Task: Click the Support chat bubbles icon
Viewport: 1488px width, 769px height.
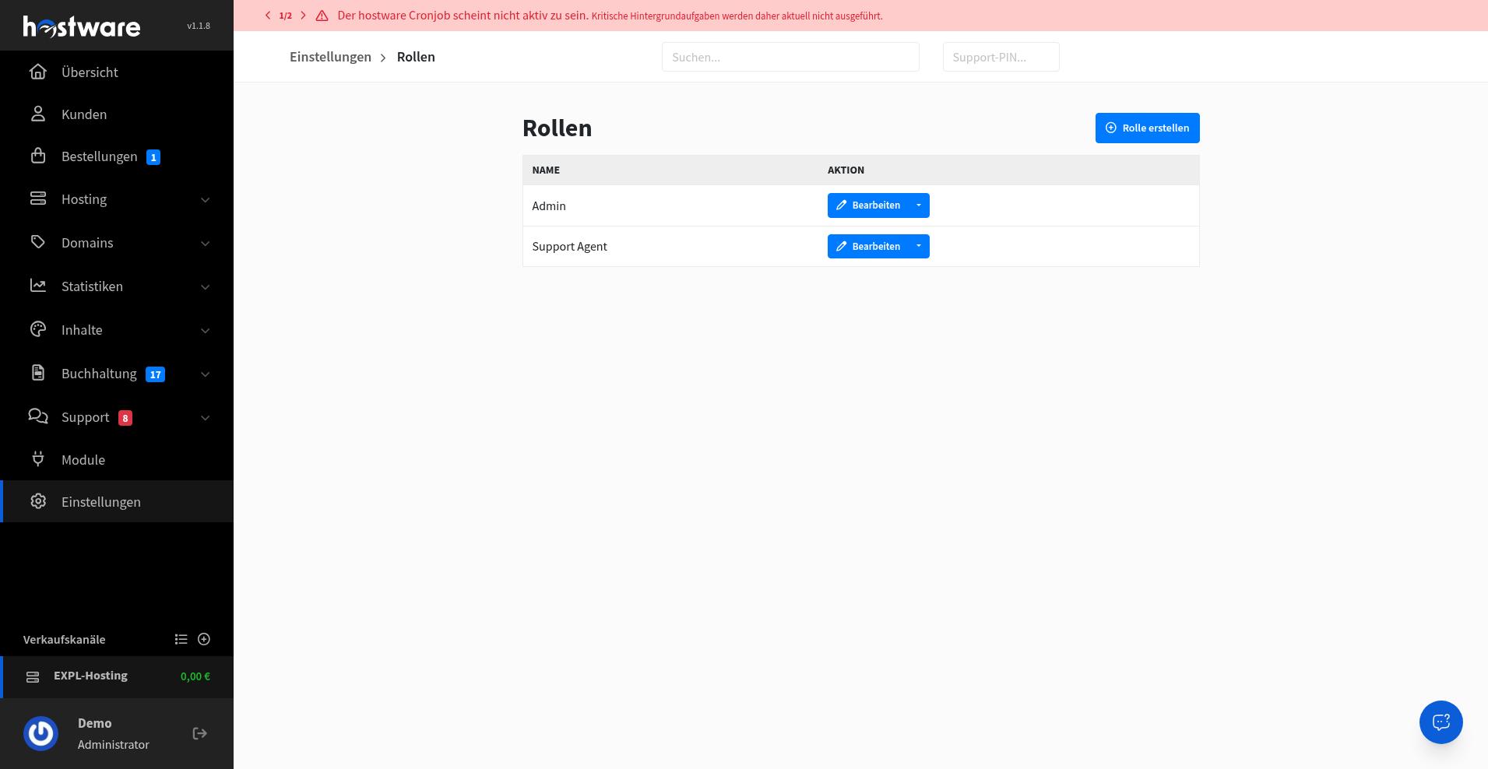Action: [37, 416]
